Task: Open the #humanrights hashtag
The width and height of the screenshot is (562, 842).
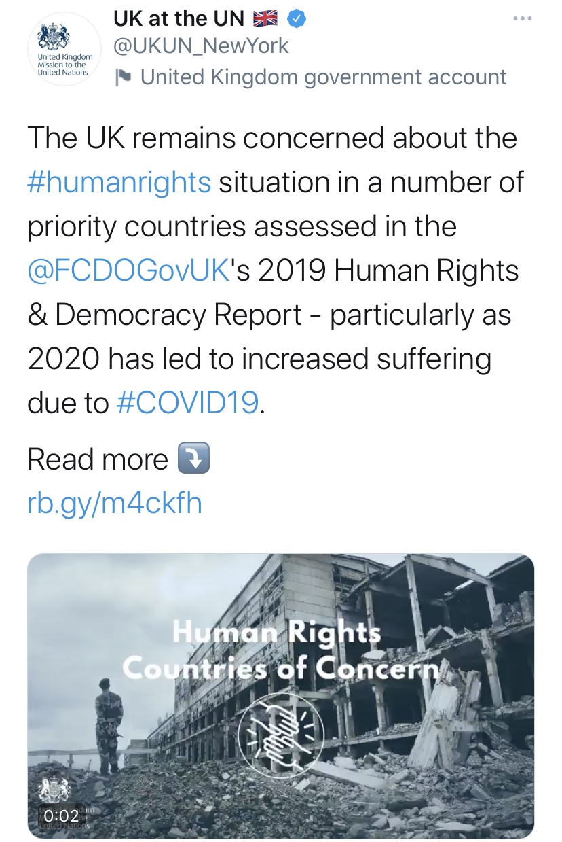Action: point(119,182)
